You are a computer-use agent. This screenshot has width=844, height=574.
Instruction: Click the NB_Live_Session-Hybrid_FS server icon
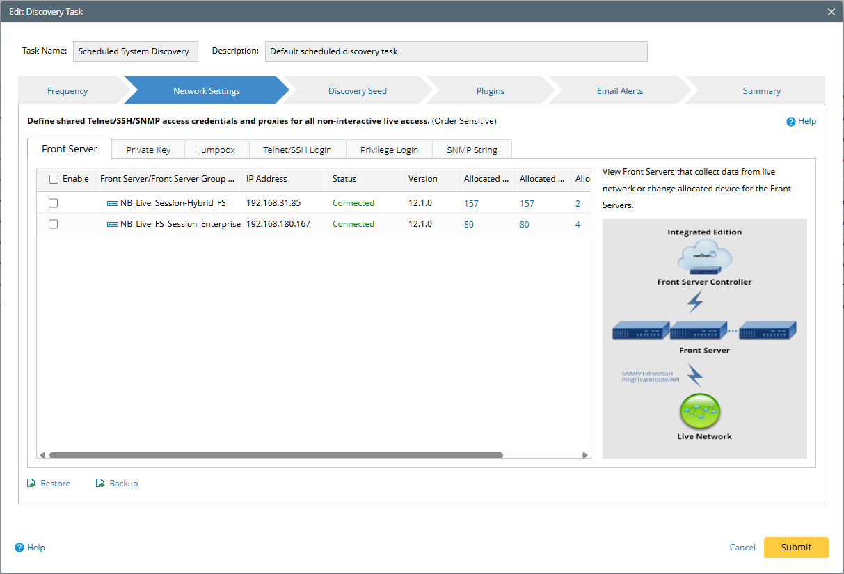tap(112, 203)
